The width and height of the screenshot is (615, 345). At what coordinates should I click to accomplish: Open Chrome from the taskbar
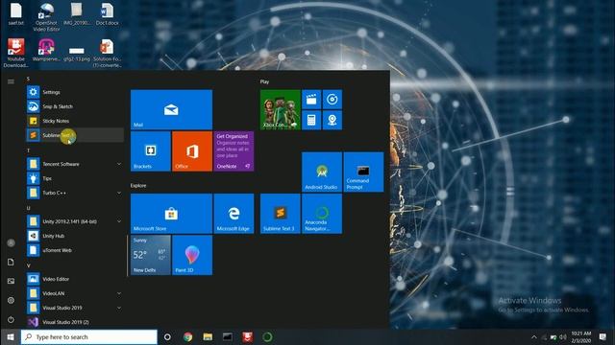tap(188, 336)
